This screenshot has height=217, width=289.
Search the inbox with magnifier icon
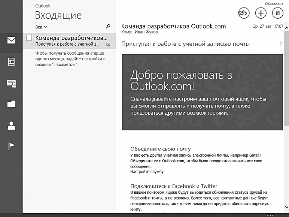(x=108, y=26)
